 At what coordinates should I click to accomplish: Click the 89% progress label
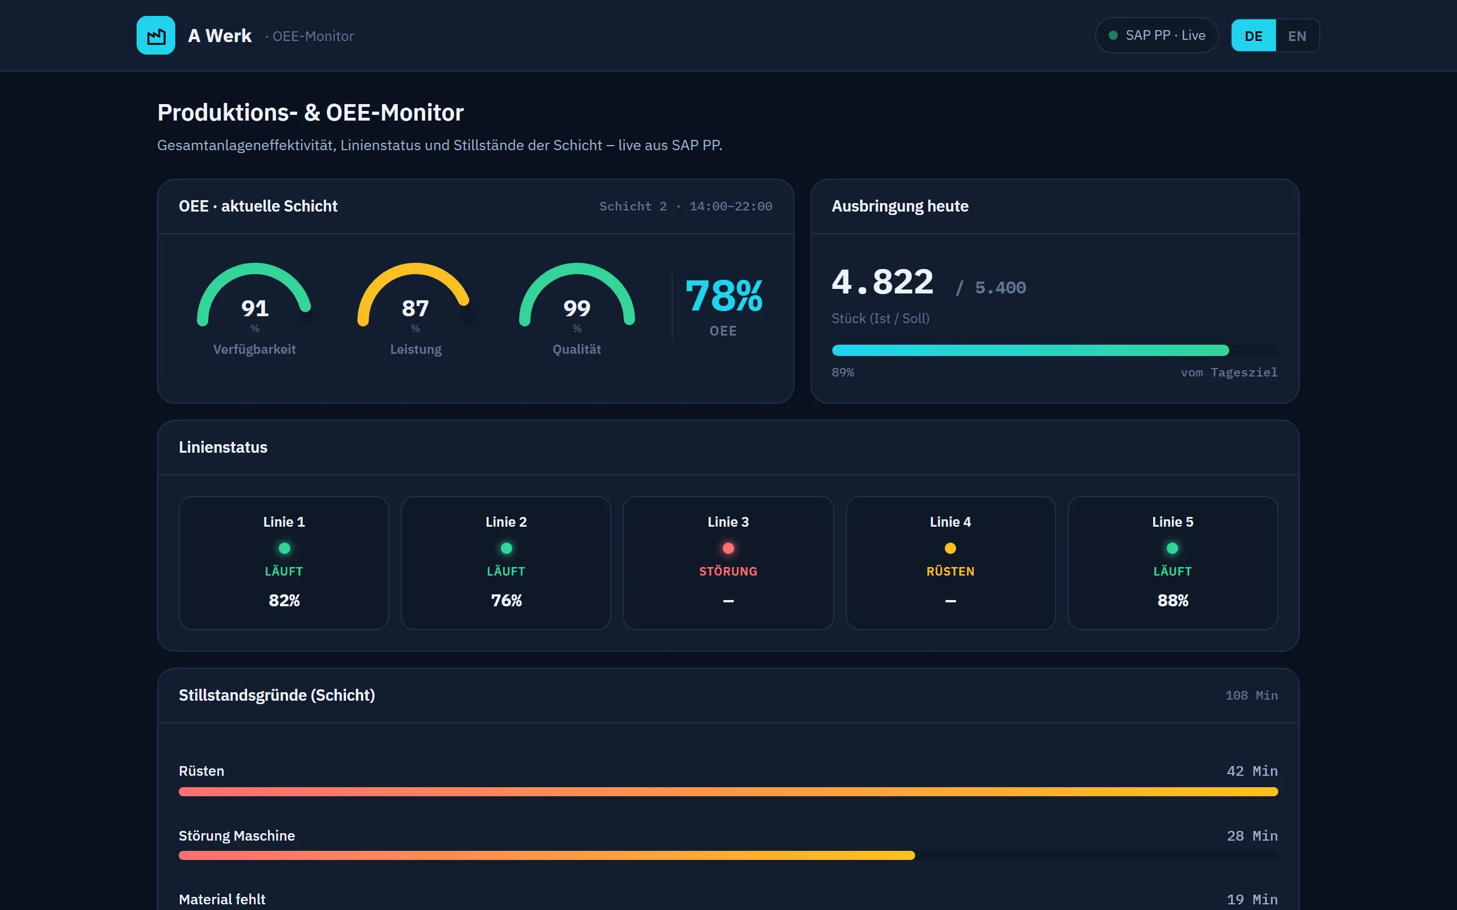(x=842, y=373)
